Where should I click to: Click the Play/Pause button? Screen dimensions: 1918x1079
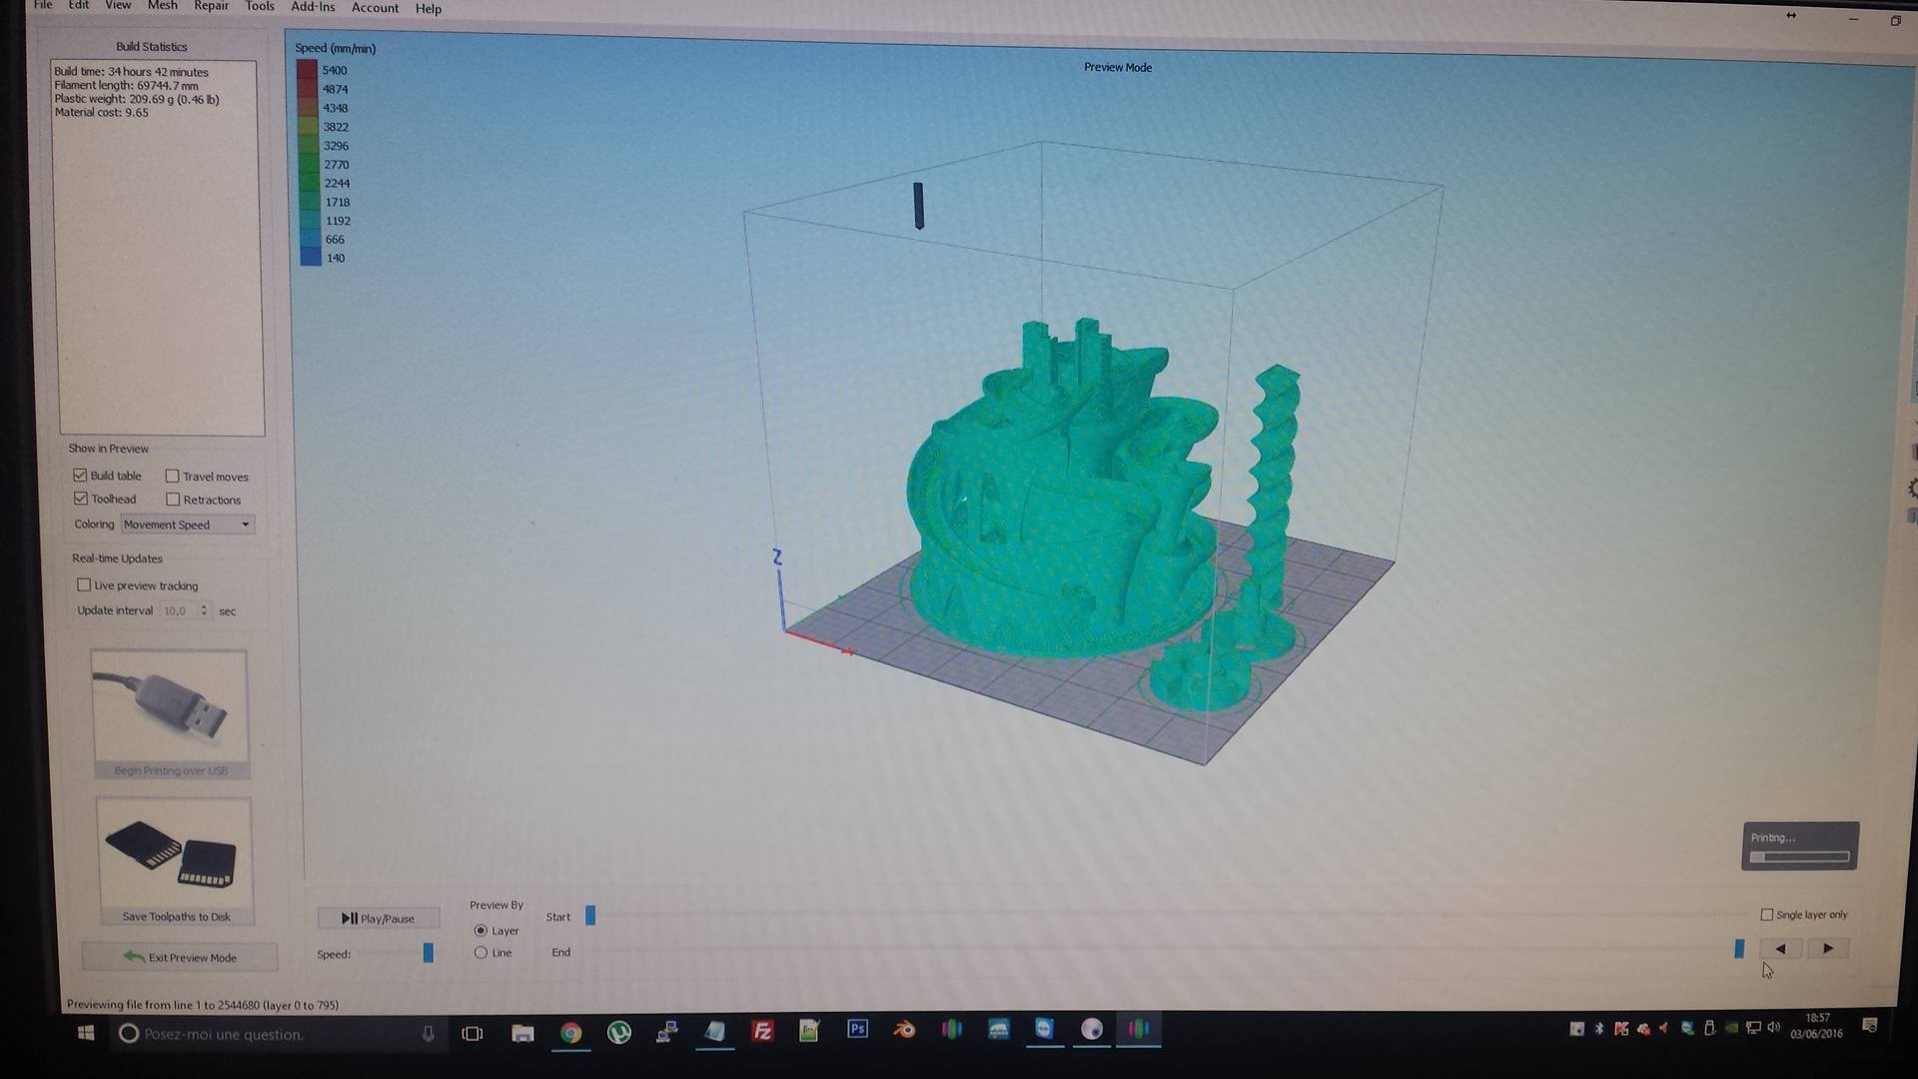point(378,918)
